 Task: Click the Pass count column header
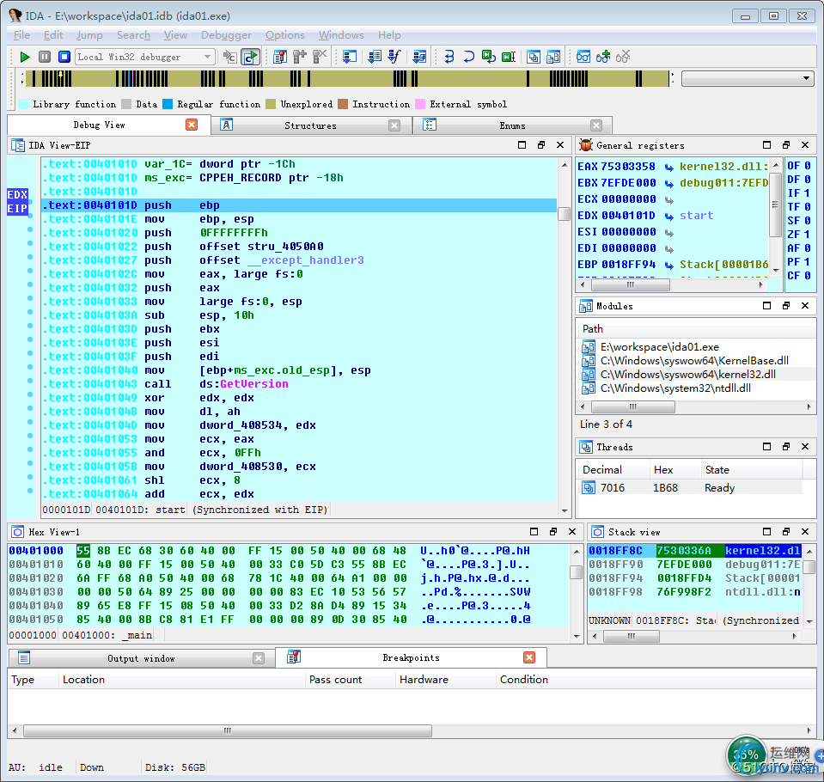335,679
